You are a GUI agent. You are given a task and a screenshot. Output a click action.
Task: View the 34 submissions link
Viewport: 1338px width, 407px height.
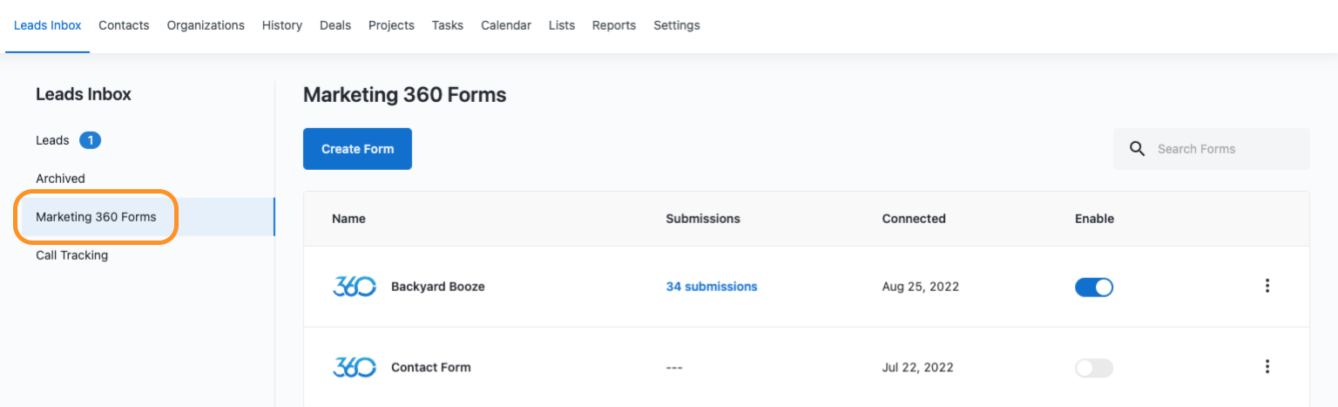[x=712, y=287]
